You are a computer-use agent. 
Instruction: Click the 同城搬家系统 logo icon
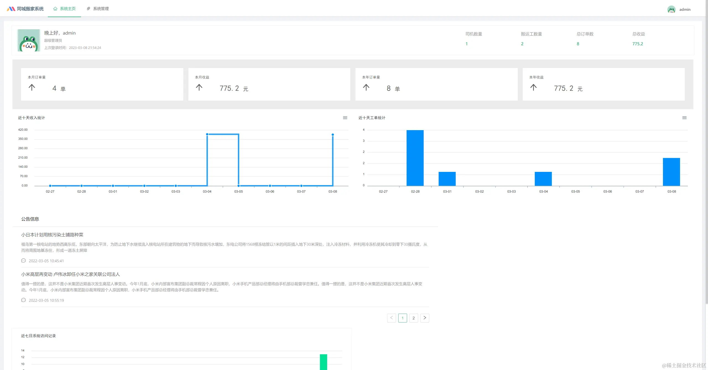(11, 9)
